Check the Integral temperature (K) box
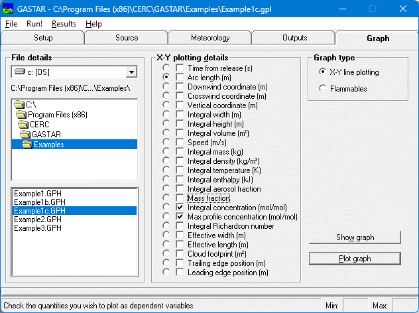Screen dimensions: 419x313 [180, 170]
